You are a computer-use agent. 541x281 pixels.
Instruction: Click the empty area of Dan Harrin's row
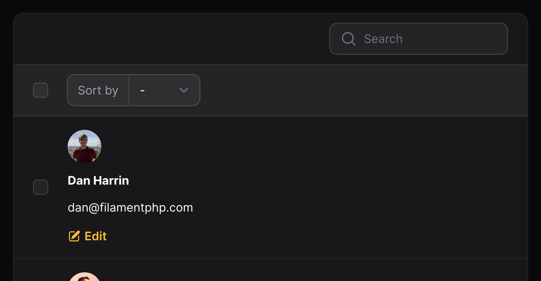coord(338,187)
